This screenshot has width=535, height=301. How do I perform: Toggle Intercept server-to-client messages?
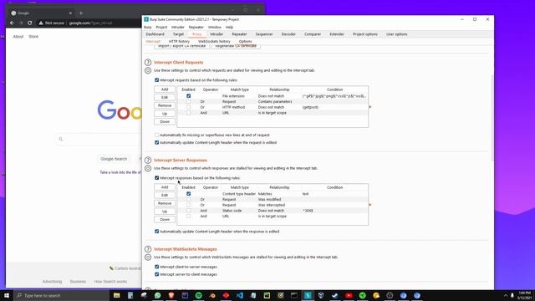157,274
